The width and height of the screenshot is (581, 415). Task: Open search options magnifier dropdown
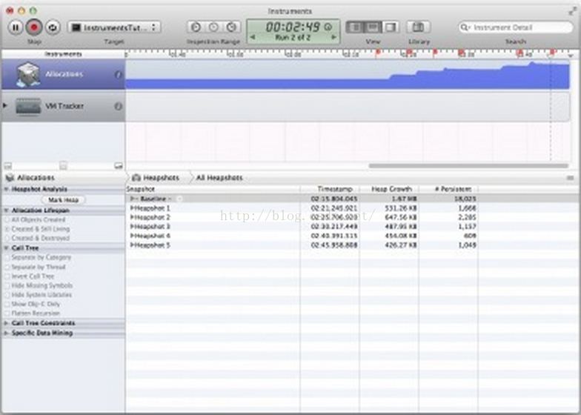click(465, 27)
